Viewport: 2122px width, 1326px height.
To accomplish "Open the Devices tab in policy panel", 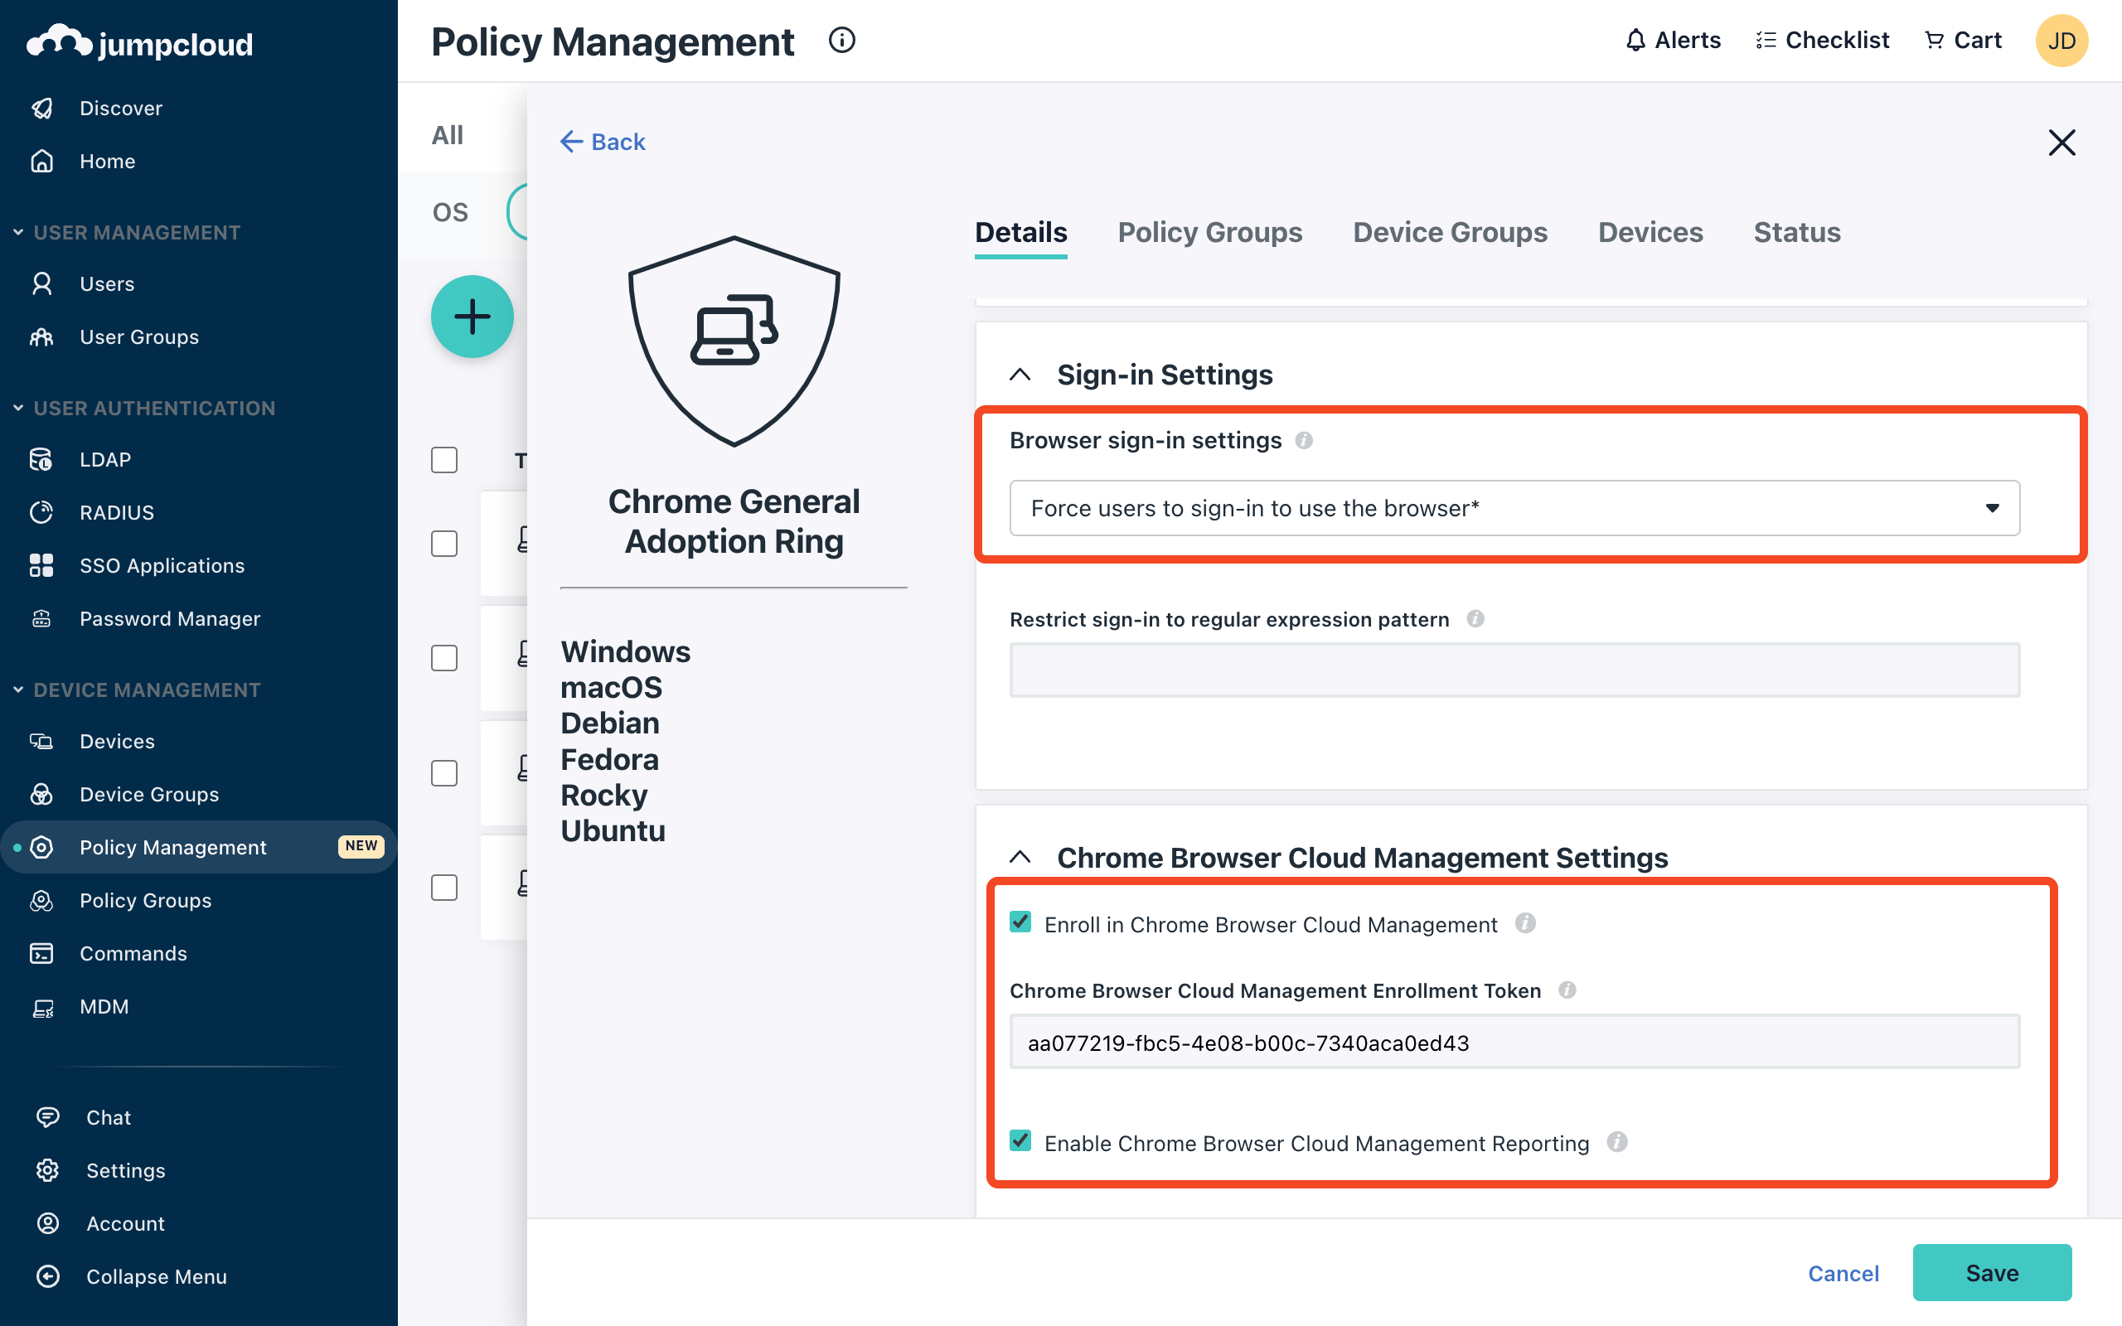I will [1650, 232].
